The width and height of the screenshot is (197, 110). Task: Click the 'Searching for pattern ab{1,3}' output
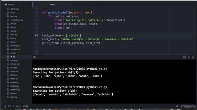[x=56, y=72]
